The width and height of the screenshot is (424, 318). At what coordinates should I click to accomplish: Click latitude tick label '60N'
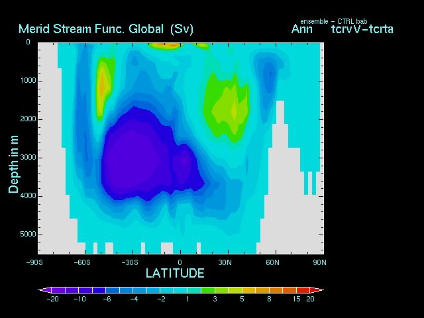click(x=272, y=262)
